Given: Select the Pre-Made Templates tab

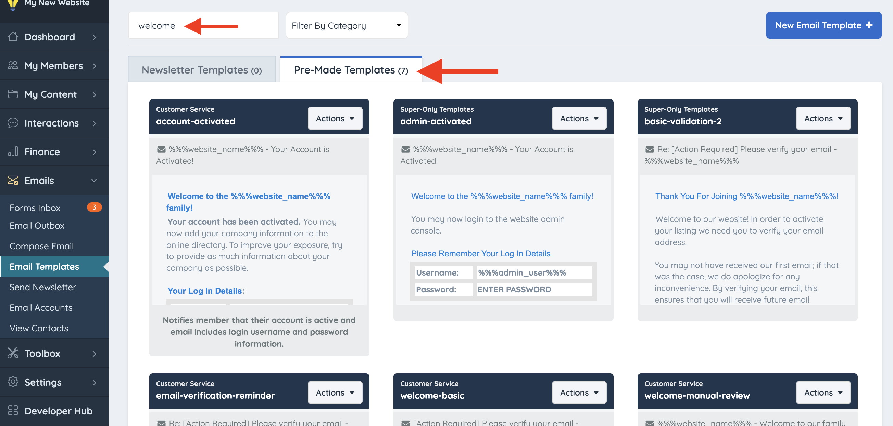Looking at the screenshot, I should click(x=351, y=70).
